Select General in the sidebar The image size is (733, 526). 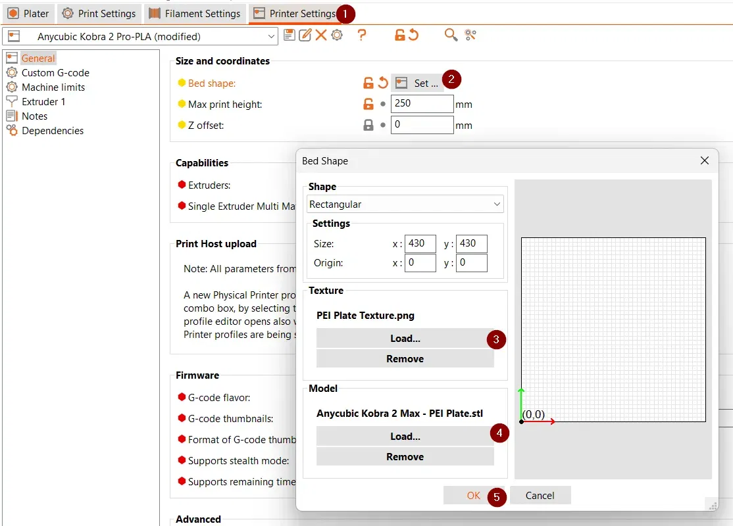pyautogui.click(x=38, y=59)
